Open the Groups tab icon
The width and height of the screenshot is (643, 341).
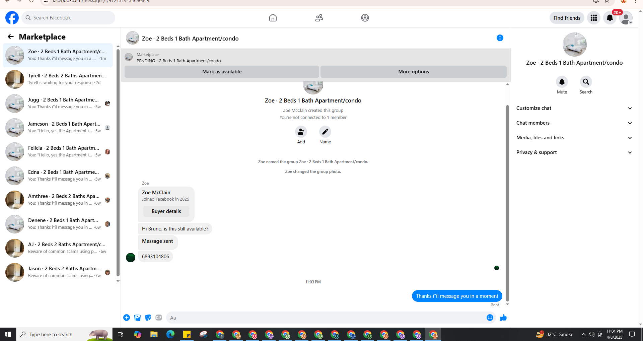click(365, 18)
